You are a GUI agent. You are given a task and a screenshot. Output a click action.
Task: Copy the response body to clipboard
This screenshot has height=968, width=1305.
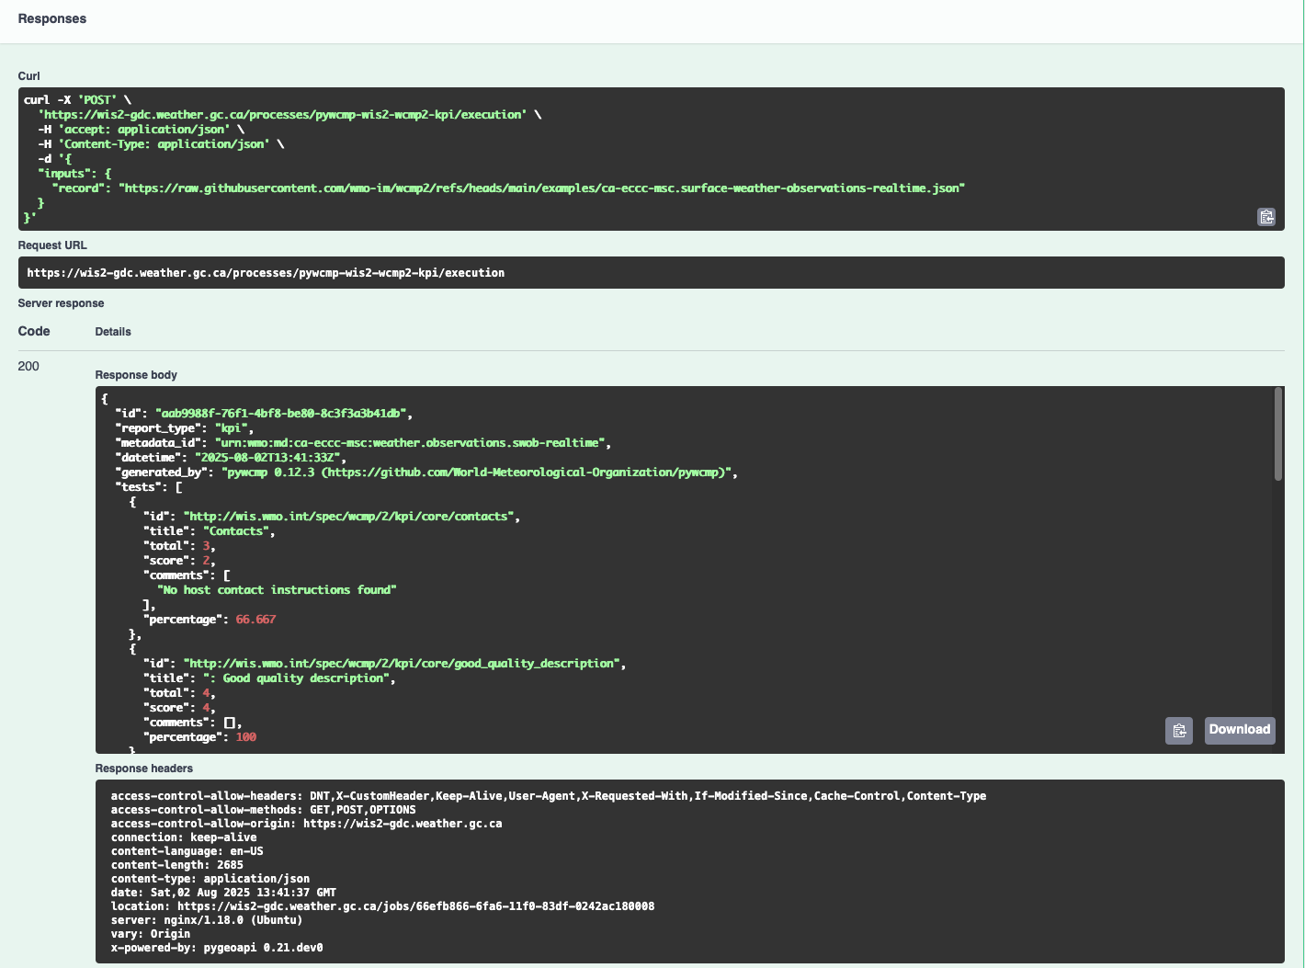(1179, 730)
